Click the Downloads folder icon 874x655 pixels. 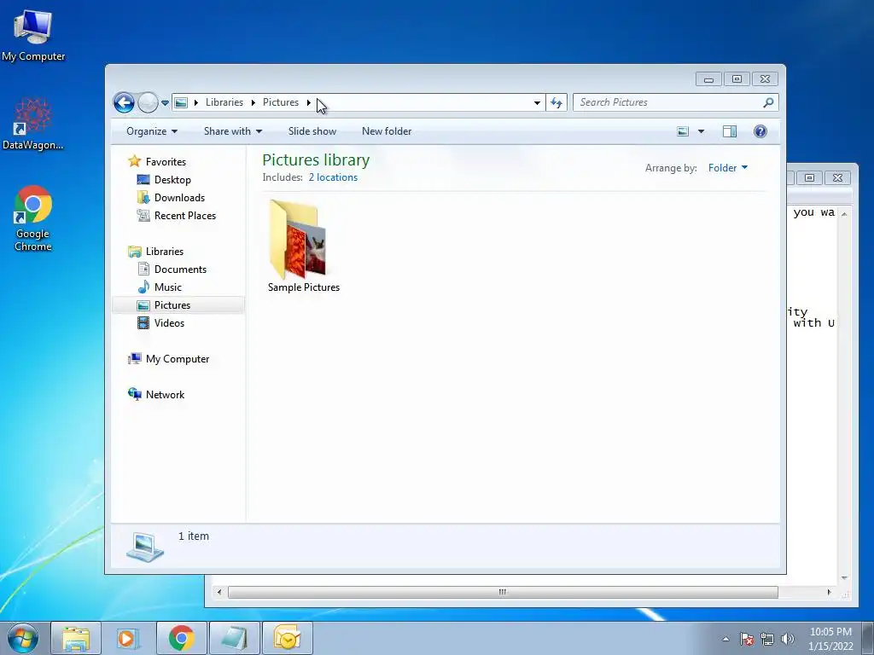[x=143, y=197]
